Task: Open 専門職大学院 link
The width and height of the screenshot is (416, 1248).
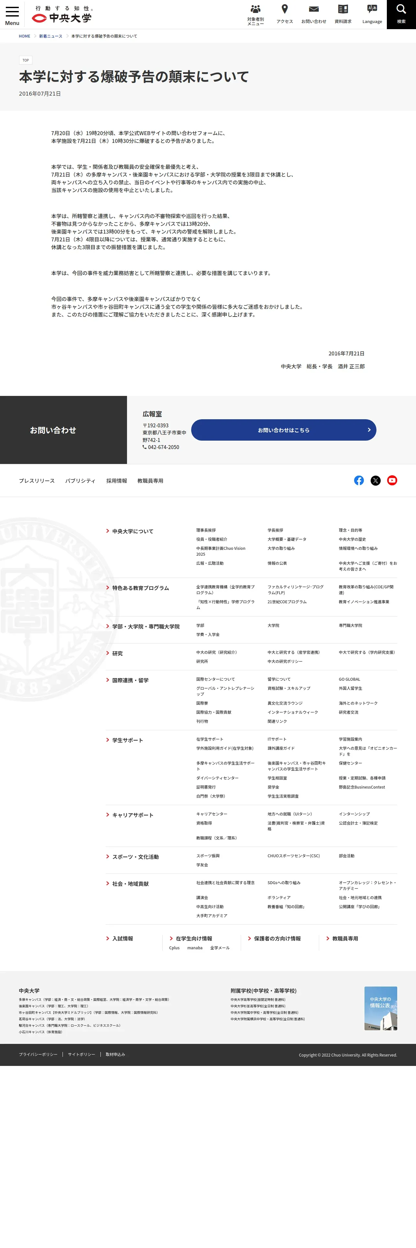Action: [x=351, y=625]
